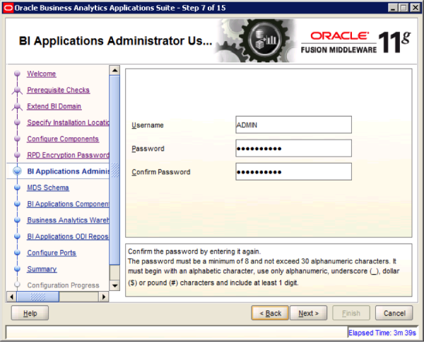Click the horizontal scrollbar thumb

click(38, 297)
